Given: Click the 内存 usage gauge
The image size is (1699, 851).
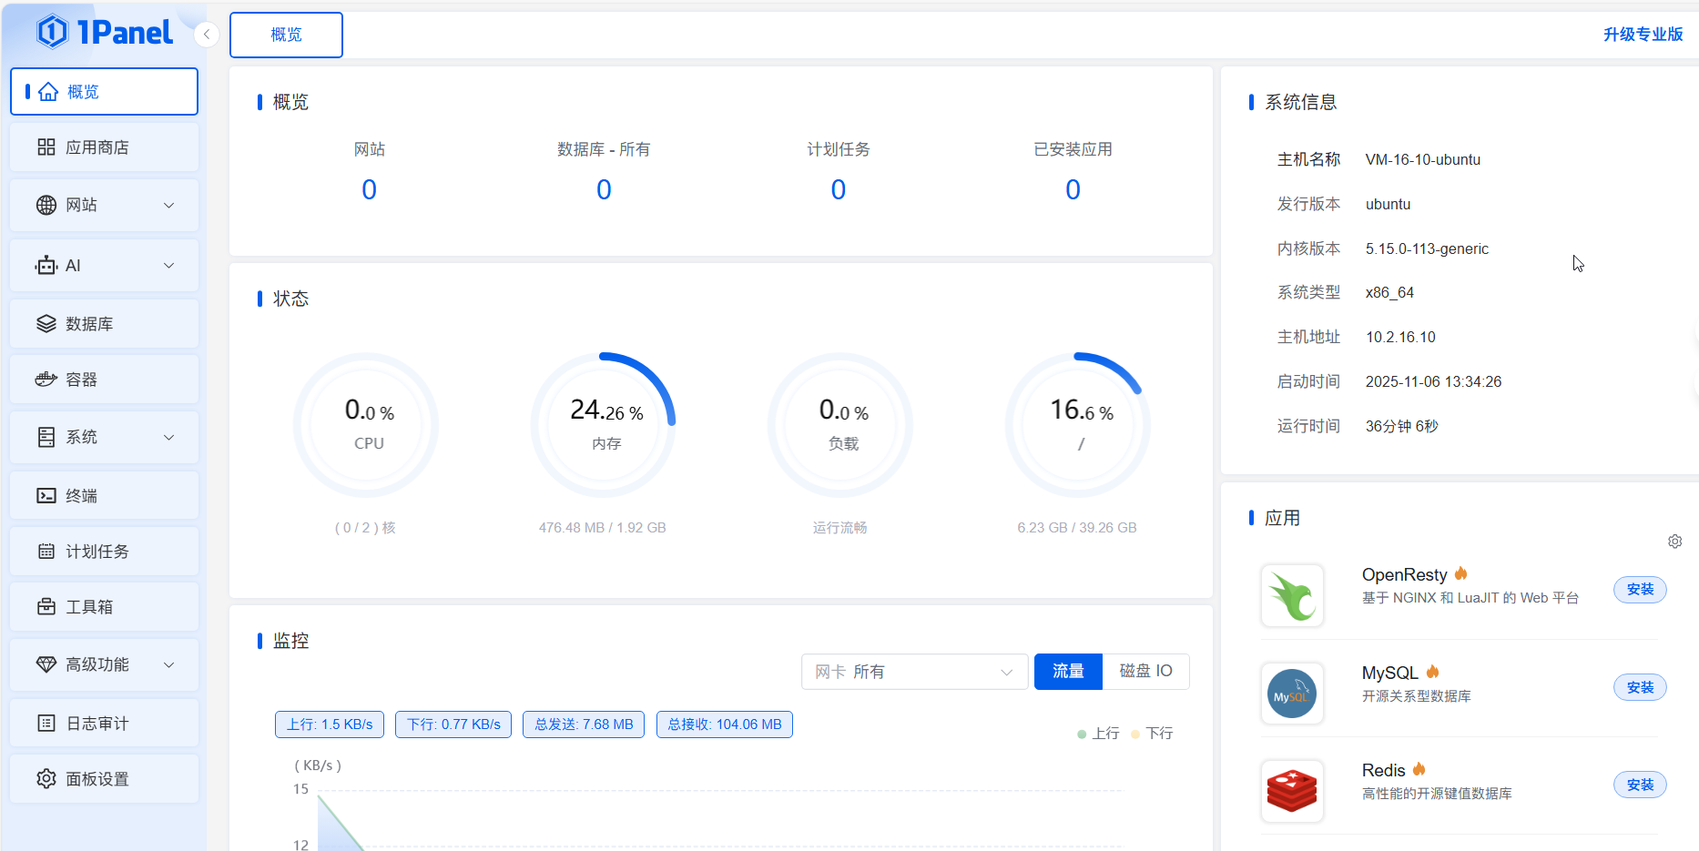Looking at the screenshot, I should [604, 425].
